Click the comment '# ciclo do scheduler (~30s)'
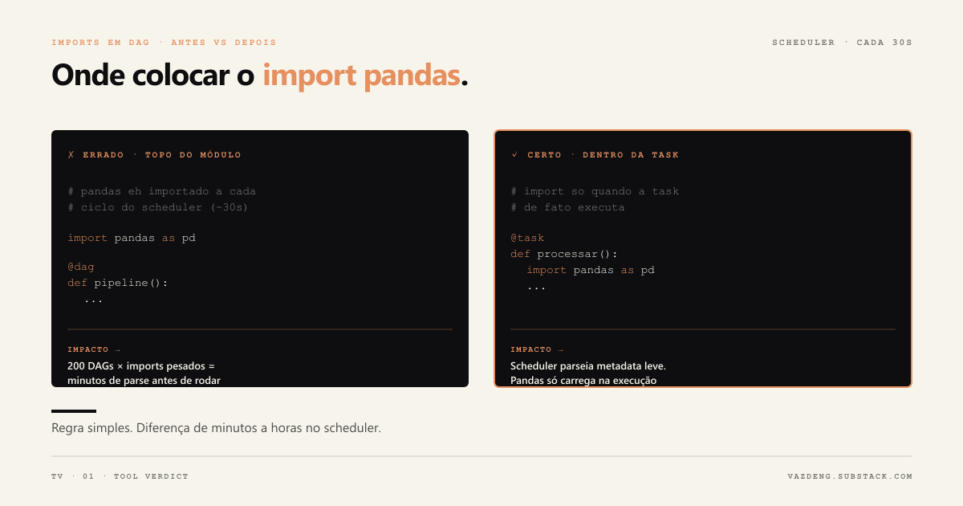Image resolution: width=963 pixels, height=506 pixels. coord(158,207)
